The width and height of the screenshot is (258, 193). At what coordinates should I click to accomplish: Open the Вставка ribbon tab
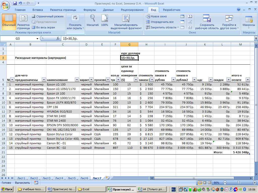point(38,10)
